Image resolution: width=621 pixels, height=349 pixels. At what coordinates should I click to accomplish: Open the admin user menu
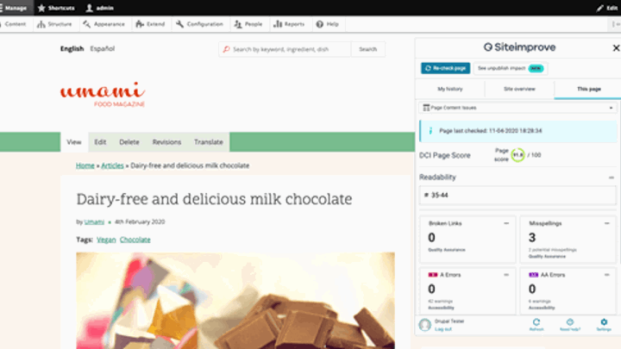(100, 8)
